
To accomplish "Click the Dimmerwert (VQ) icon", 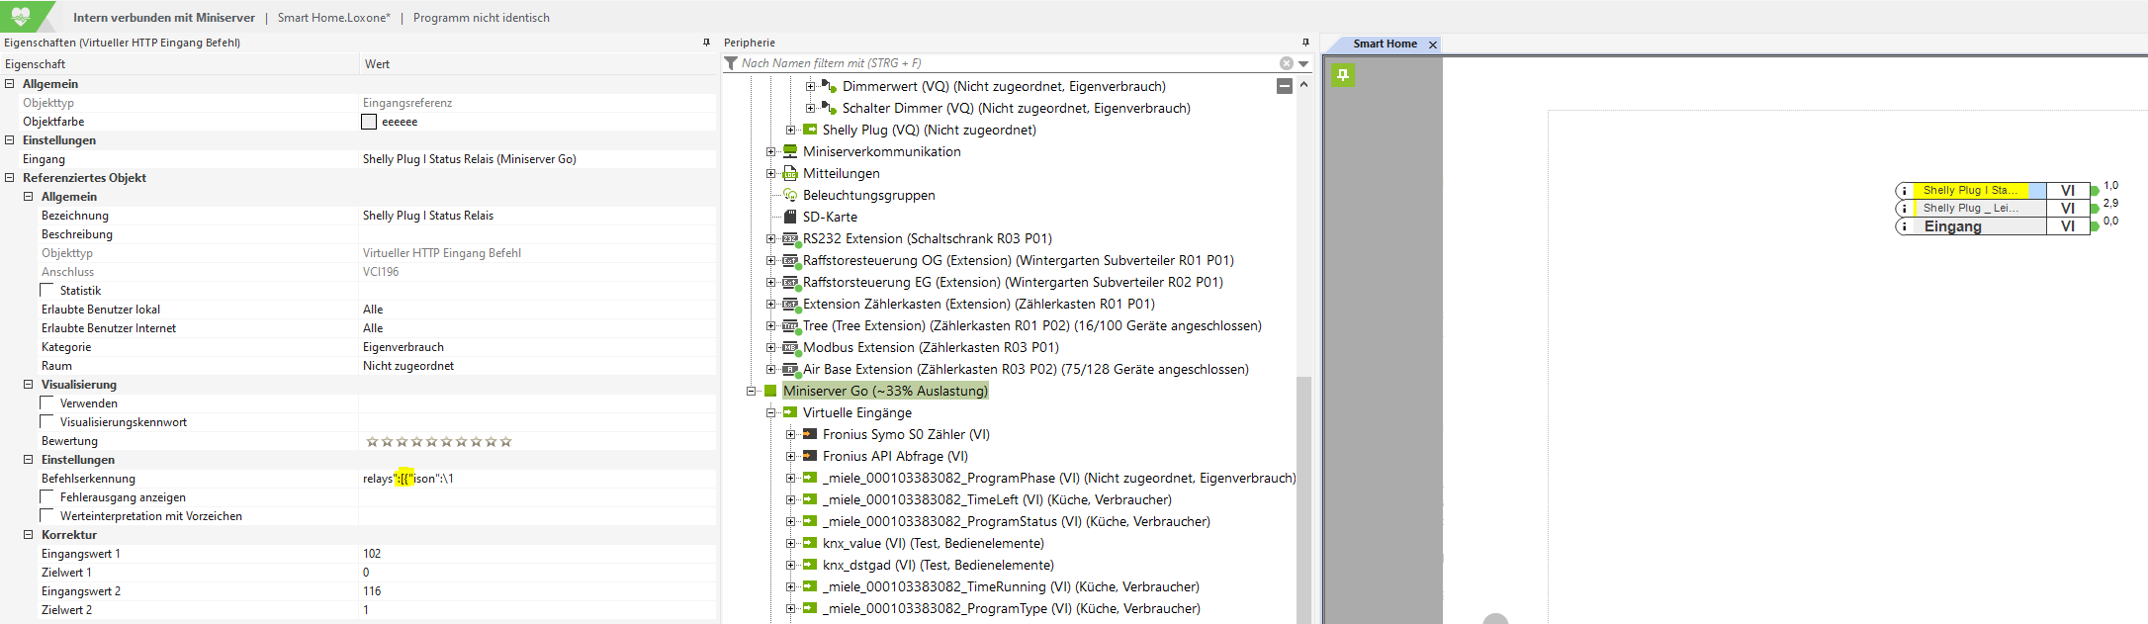I will [x=830, y=86].
